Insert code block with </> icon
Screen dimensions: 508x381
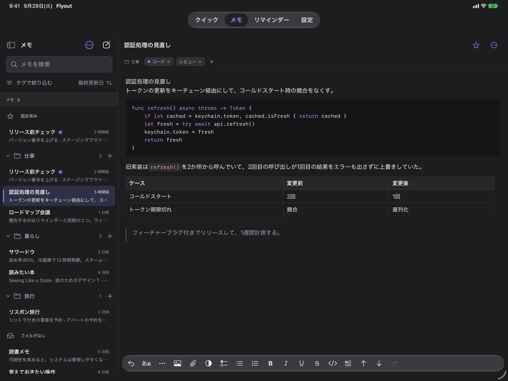[333, 364]
